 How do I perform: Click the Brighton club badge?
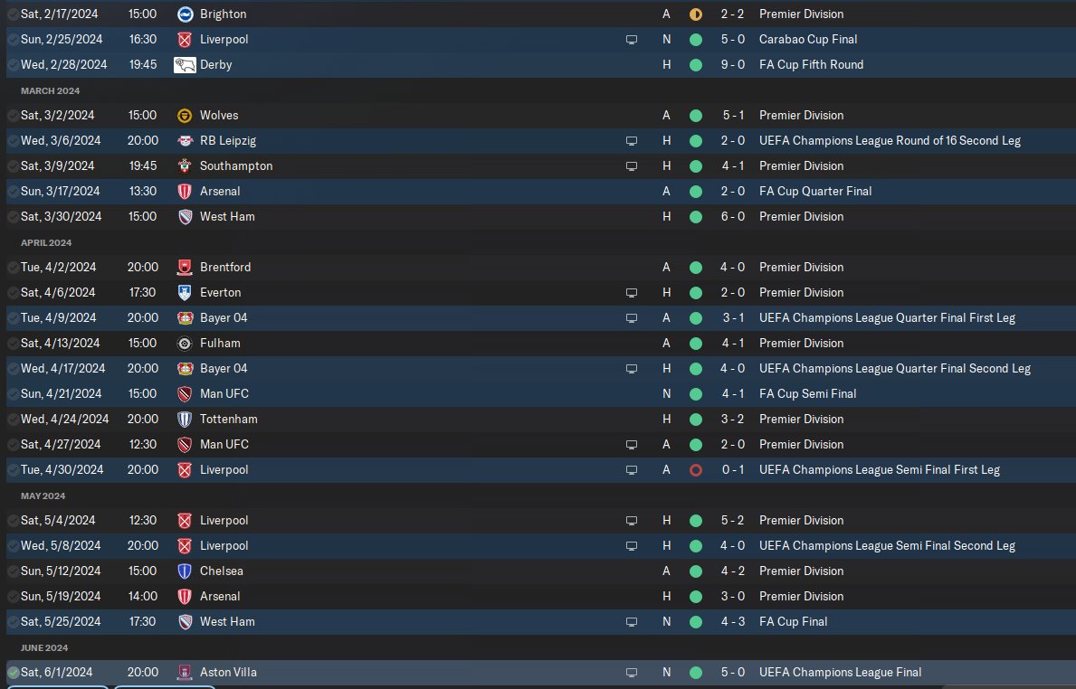(x=185, y=14)
